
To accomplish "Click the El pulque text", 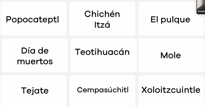I will [x=170, y=19].
